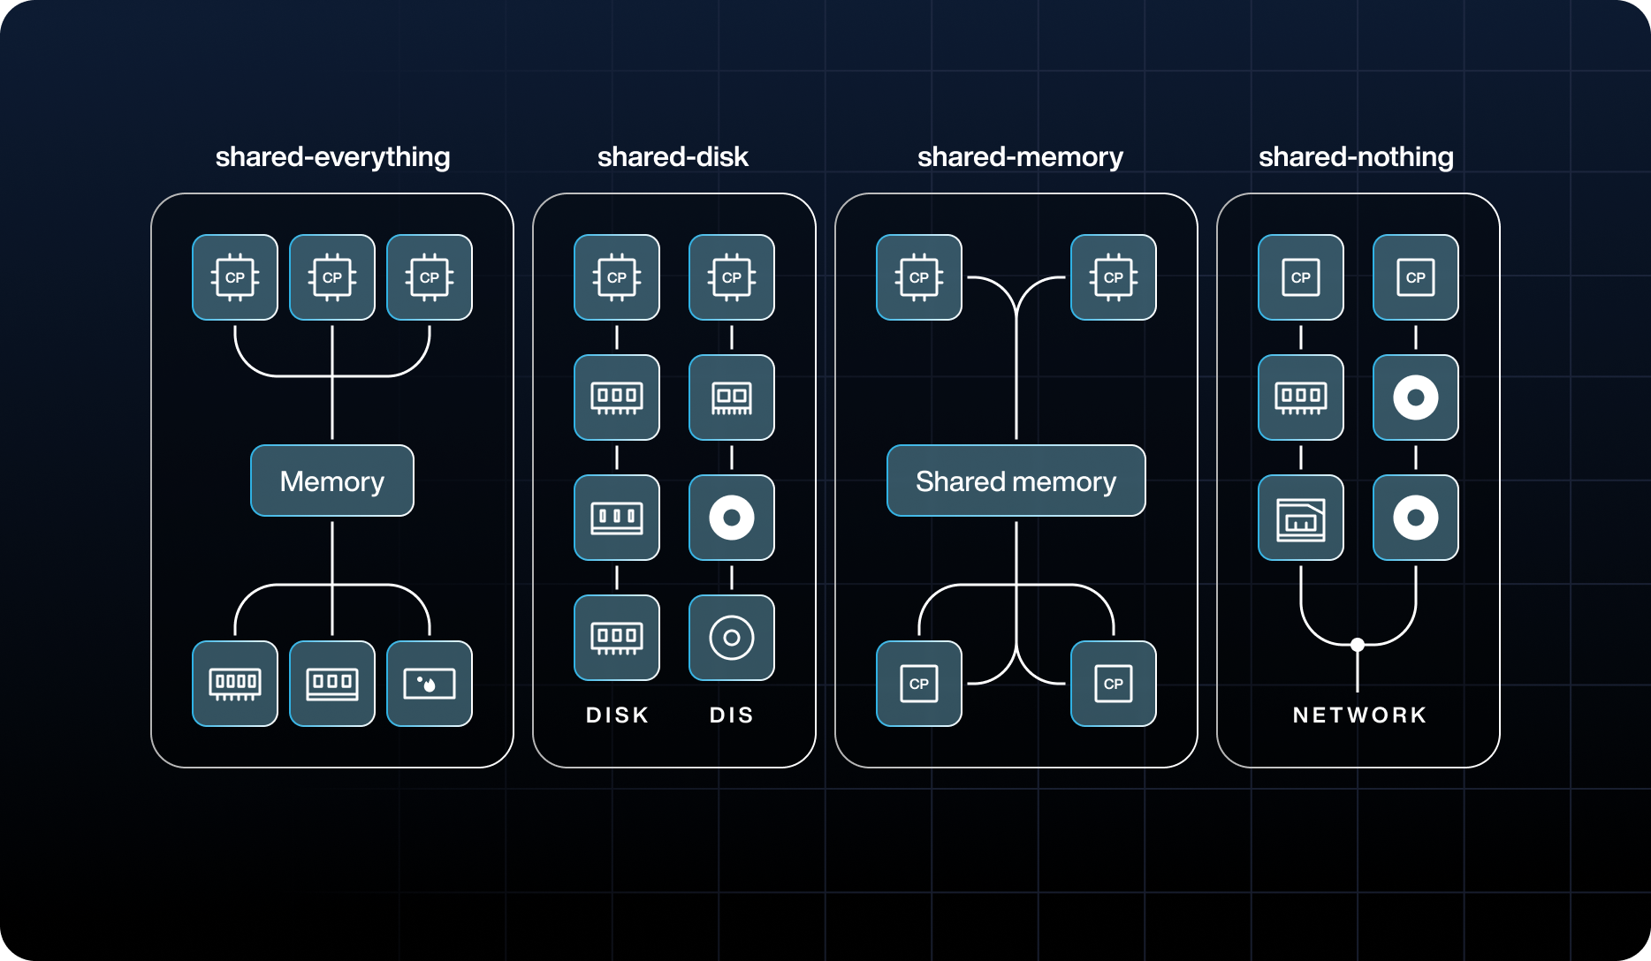Click the network junction dot above NETWORK
This screenshot has width=1651, height=961.
tap(1358, 645)
